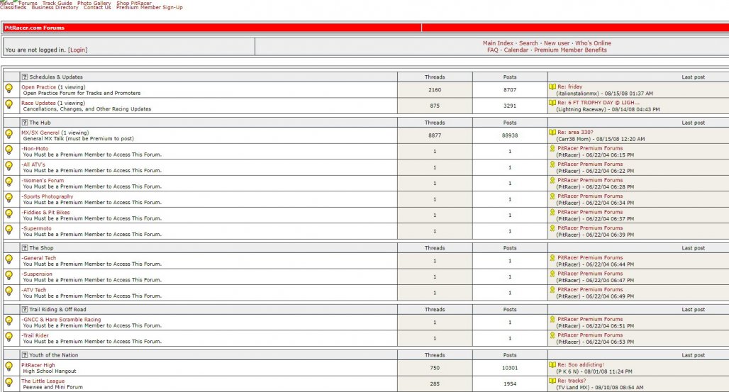This screenshot has height=392, width=729.
Task: Click the lightbulb icon beside ATV Tech
Action: [9, 291]
